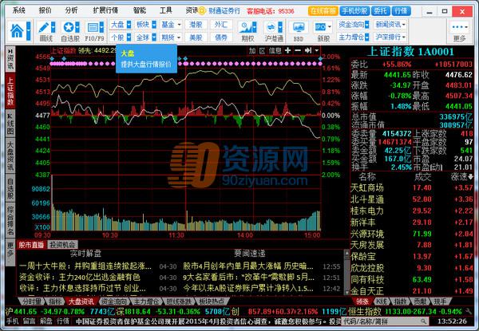Select the 天虹商场 stock row

click(x=412, y=187)
